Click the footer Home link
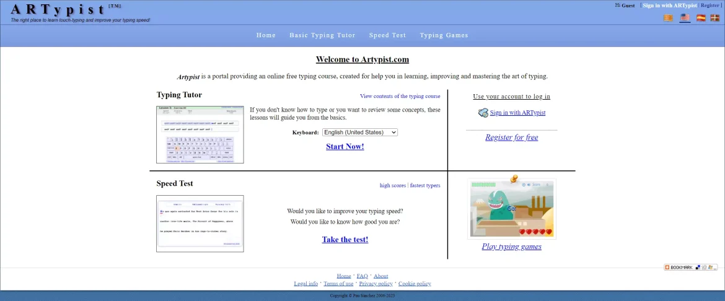The height and width of the screenshot is (301, 725). click(x=343, y=276)
